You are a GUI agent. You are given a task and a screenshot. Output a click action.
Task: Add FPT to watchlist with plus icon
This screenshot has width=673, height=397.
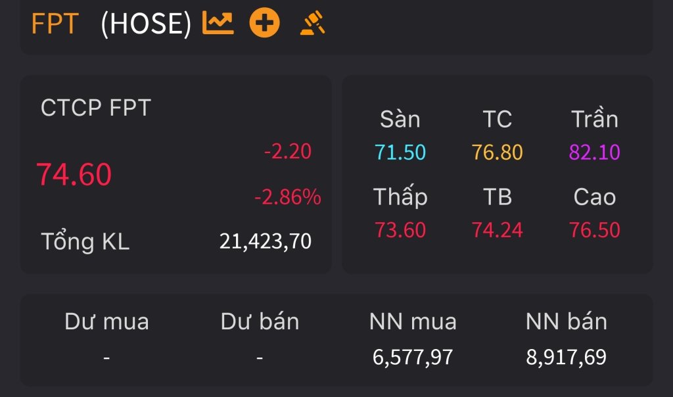click(264, 23)
